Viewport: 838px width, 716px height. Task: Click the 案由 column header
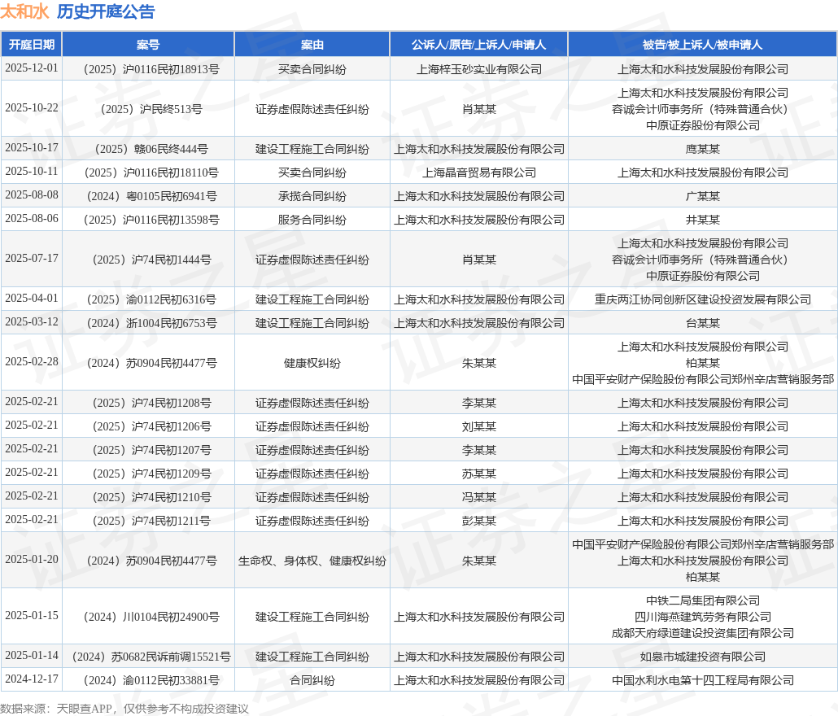tap(312, 45)
